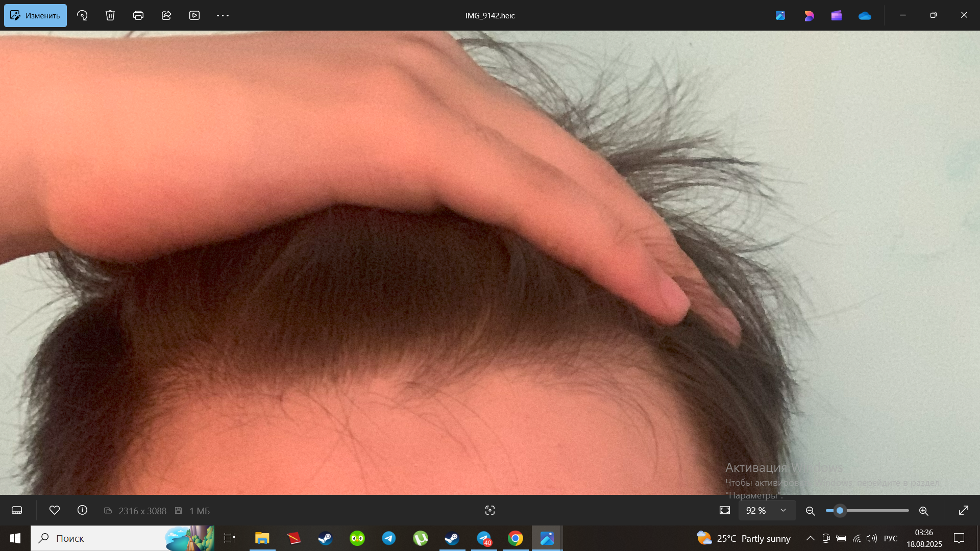The image size is (980, 551).
Task: Open Telegram icon with 40 badge
Action: pyautogui.click(x=484, y=538)
